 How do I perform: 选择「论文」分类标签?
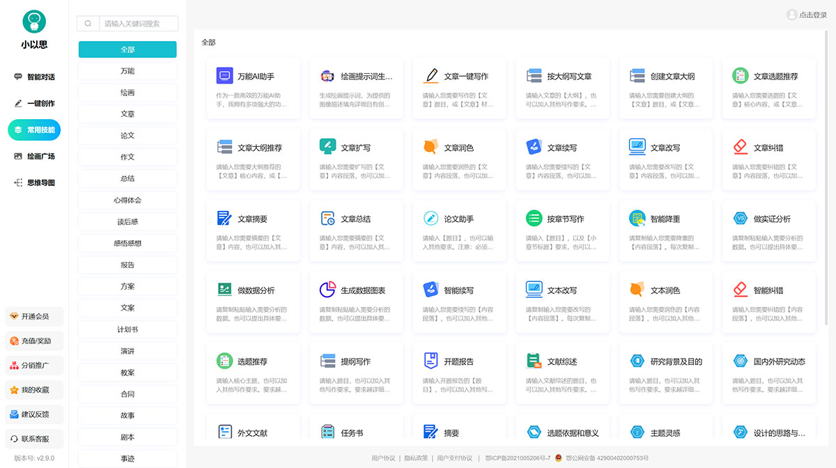[127, 134]
